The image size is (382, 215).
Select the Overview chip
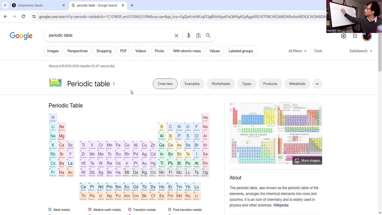point(165,84)
